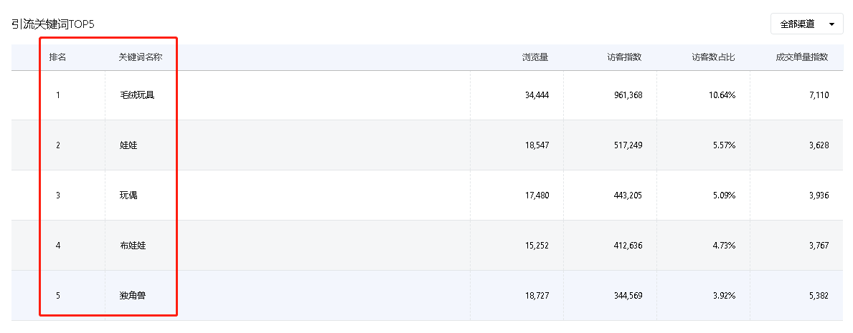Click the 排名 column header
Image resolution: width=853 pixels, height=333 pixels.
57,57
